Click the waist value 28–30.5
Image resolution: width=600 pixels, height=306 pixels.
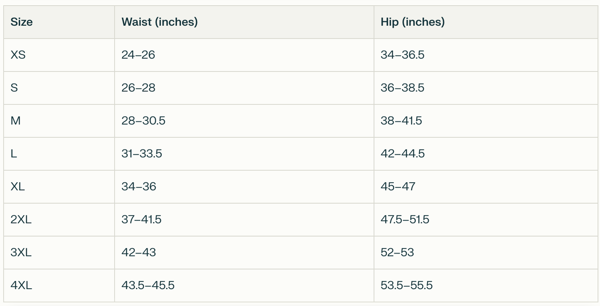[x=143, y=121]
